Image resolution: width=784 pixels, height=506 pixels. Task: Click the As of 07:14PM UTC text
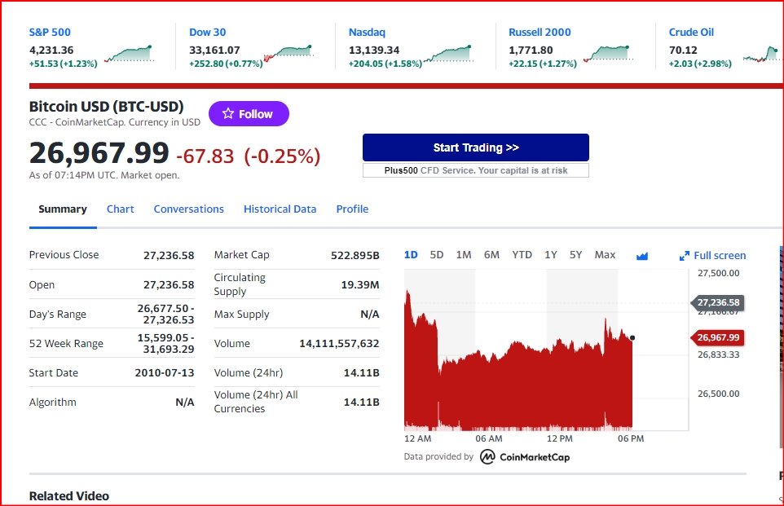104,175
